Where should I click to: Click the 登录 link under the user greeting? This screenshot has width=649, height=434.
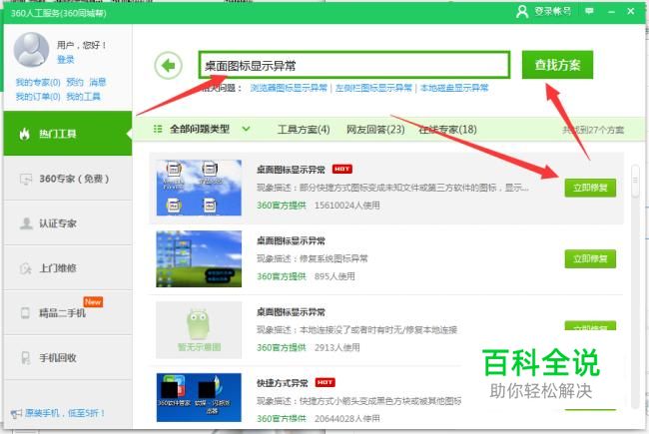(65, 60)
